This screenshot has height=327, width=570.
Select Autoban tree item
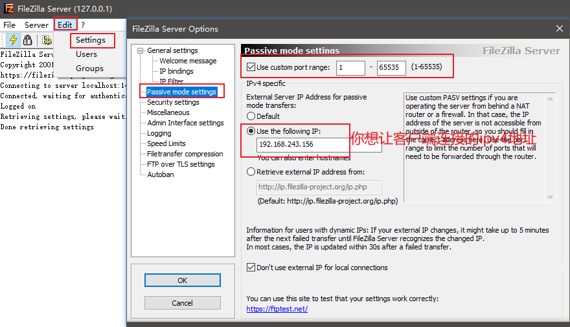point(161,174)
